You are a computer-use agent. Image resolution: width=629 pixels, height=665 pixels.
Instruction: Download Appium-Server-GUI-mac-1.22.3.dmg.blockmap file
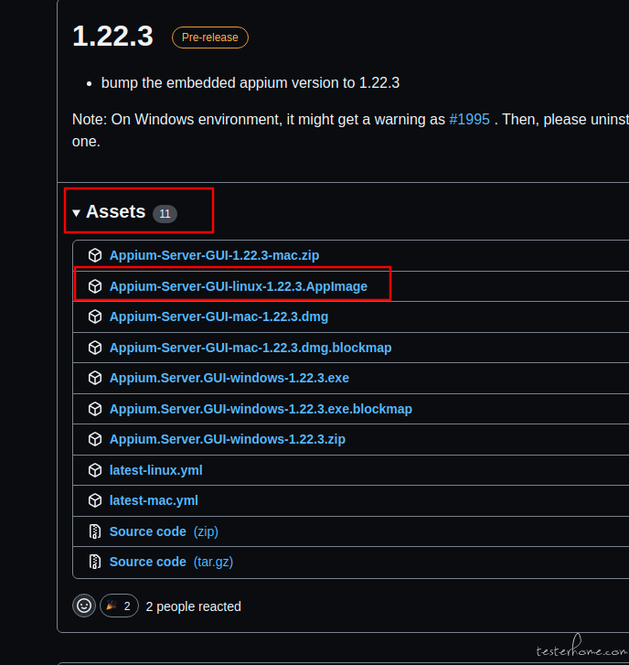(x=251, y=348)
